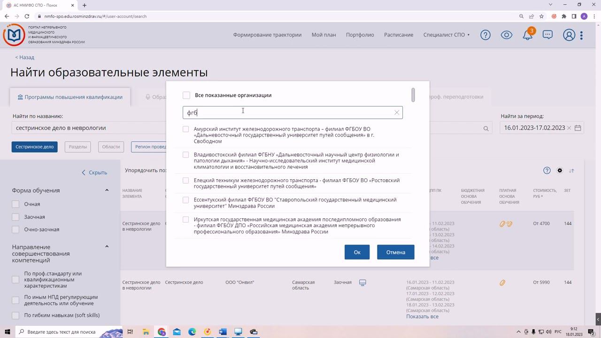Open Task View on the taskbar

pos(130,332)
